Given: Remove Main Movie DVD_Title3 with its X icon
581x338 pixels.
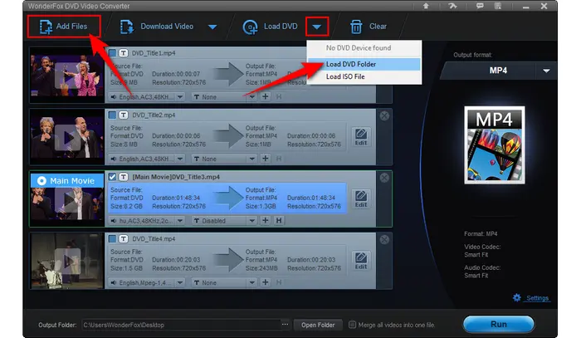Looking at the screenshot, I should pyautogui.click(x=384, y=178).
